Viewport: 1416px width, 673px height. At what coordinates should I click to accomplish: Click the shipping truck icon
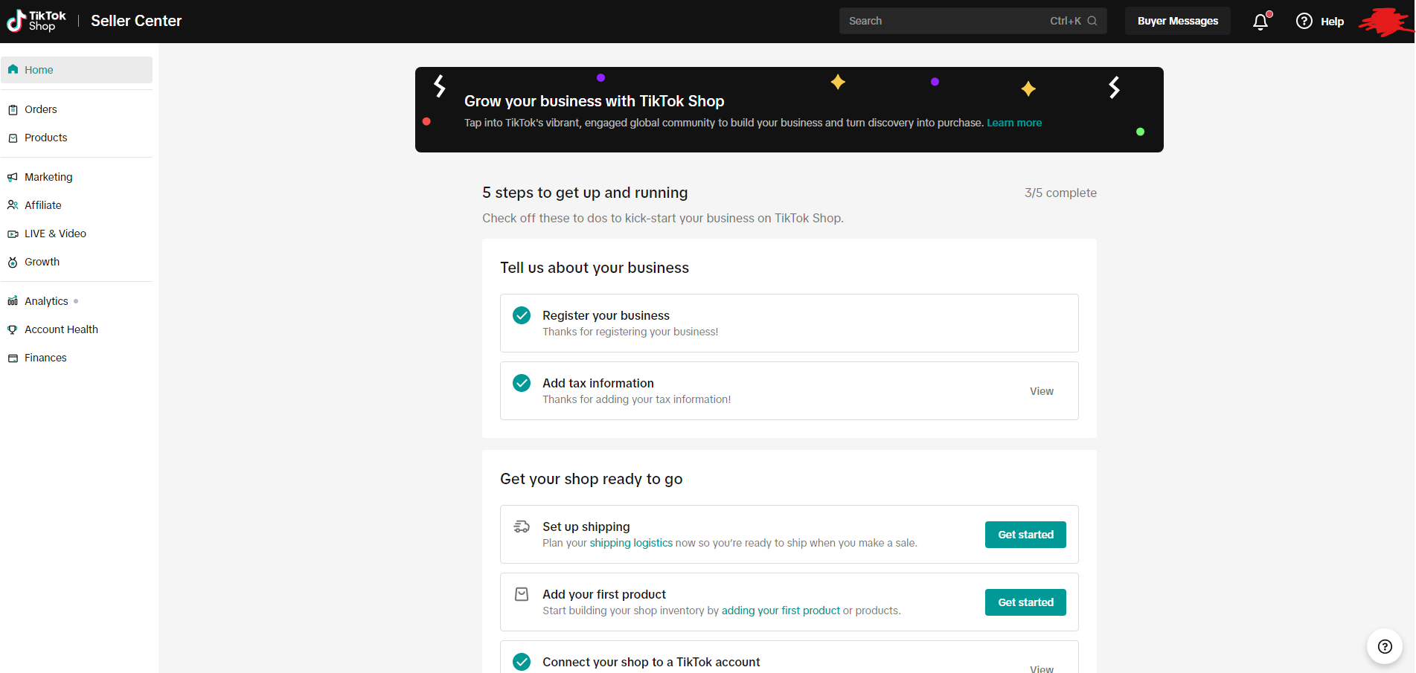[522, 527]
